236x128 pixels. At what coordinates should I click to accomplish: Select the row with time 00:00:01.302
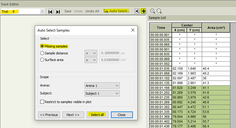click(x=190, y=107)
